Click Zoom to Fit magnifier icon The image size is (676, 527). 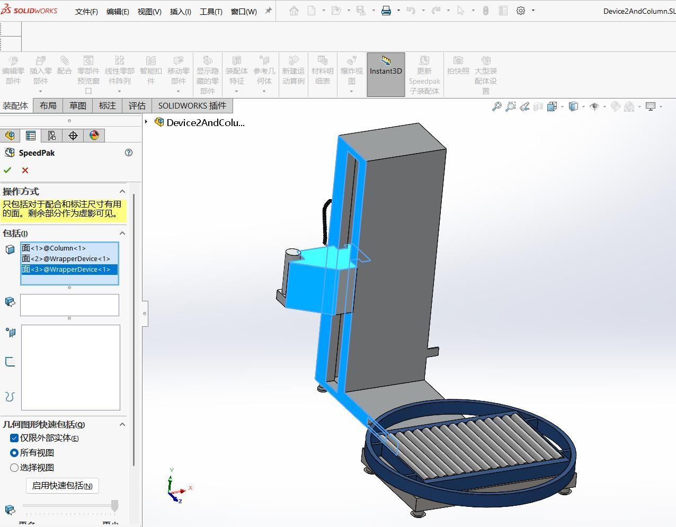(x=497, y=106)
